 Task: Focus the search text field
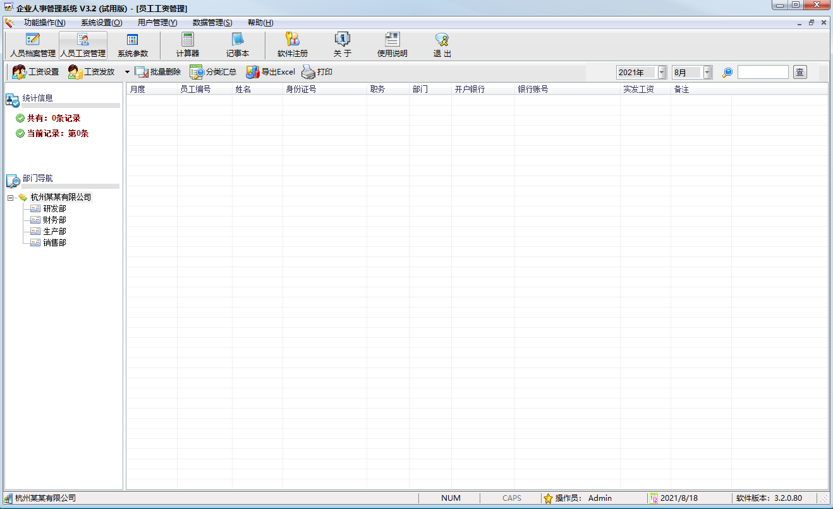(x=763, y=72)
